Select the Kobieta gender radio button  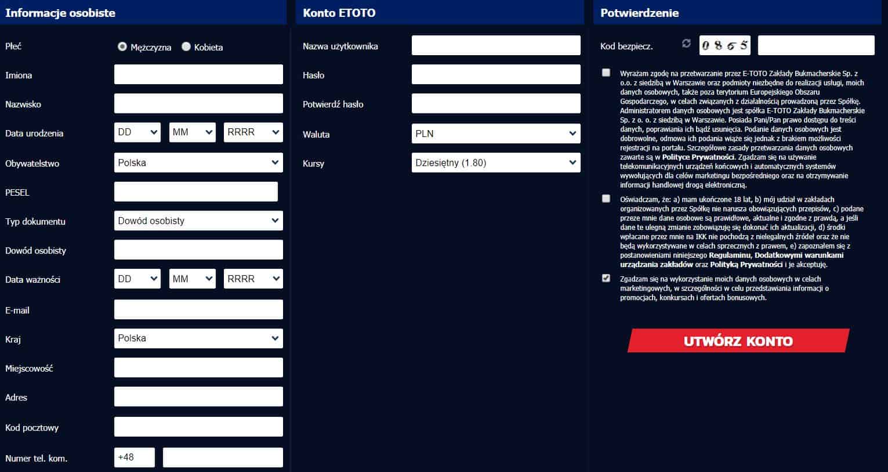[186, 46]
